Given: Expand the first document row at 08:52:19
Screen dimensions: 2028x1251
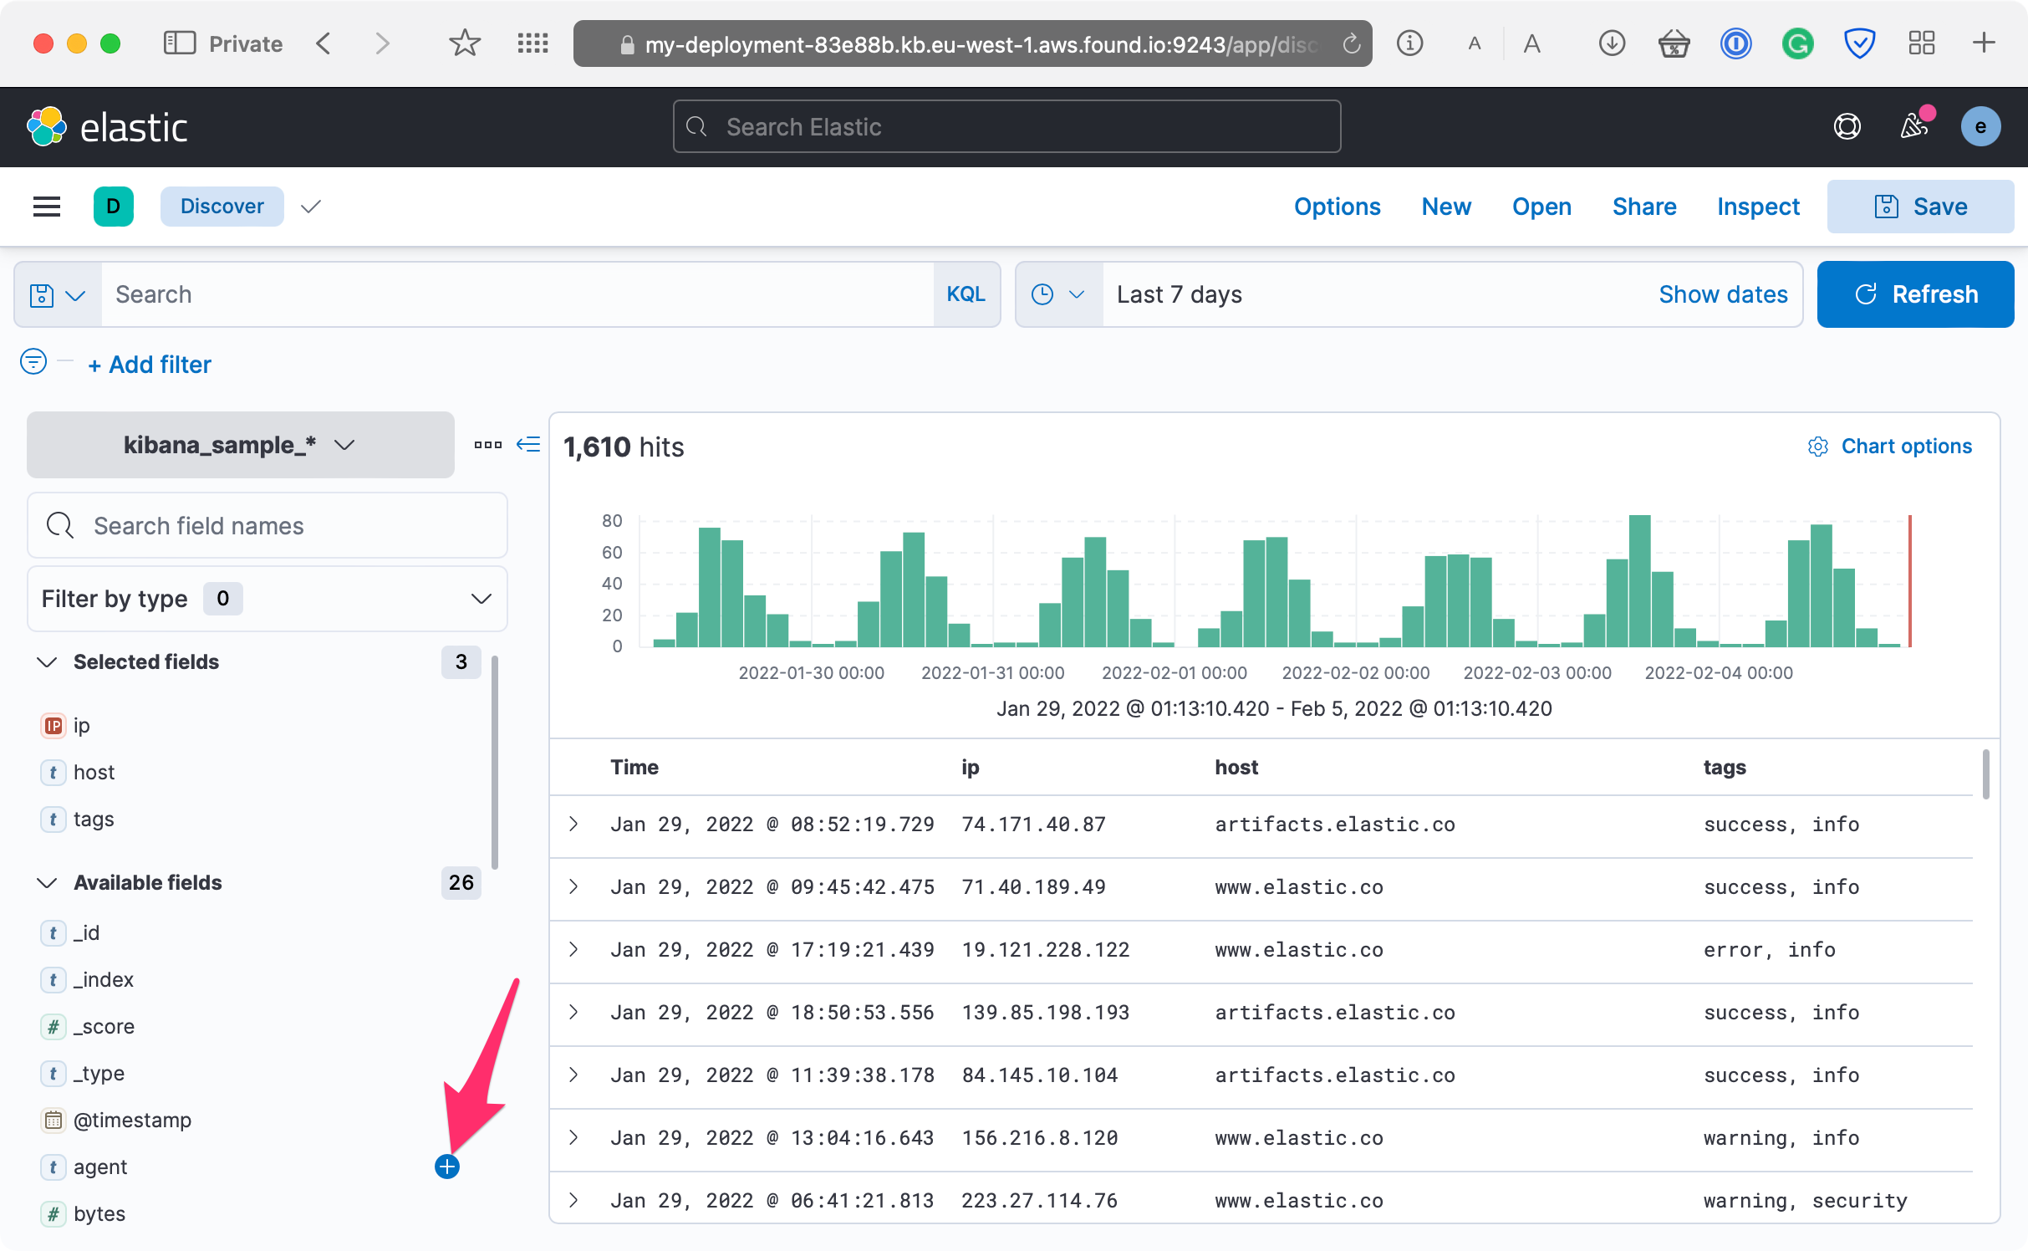Looking at the screenshot, I should [573, 824].
